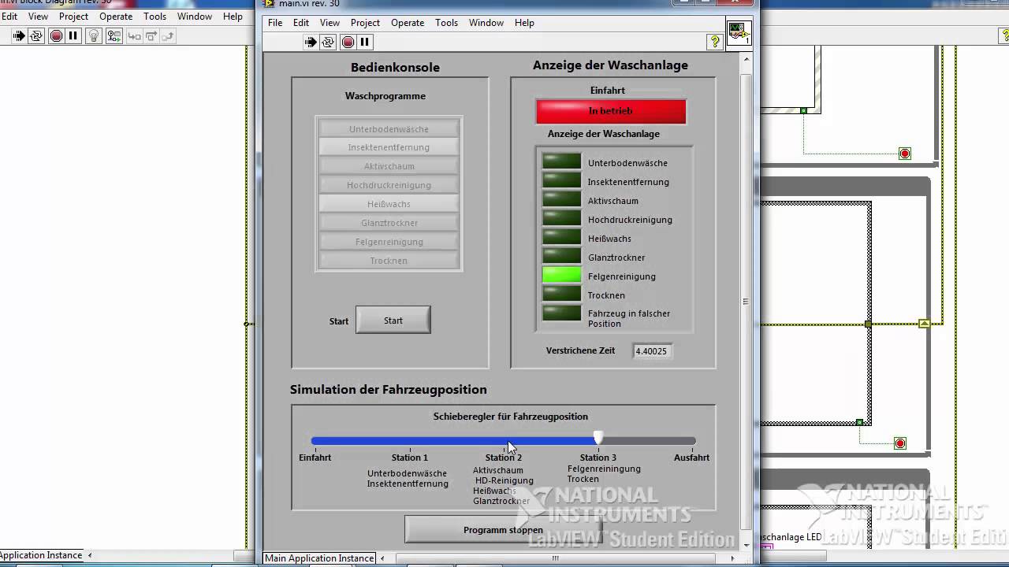The image size is (1009, 567).
Task: Click Station 2 slider label
Action: tap(504, 458)
